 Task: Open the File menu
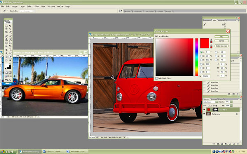point(2,7)
